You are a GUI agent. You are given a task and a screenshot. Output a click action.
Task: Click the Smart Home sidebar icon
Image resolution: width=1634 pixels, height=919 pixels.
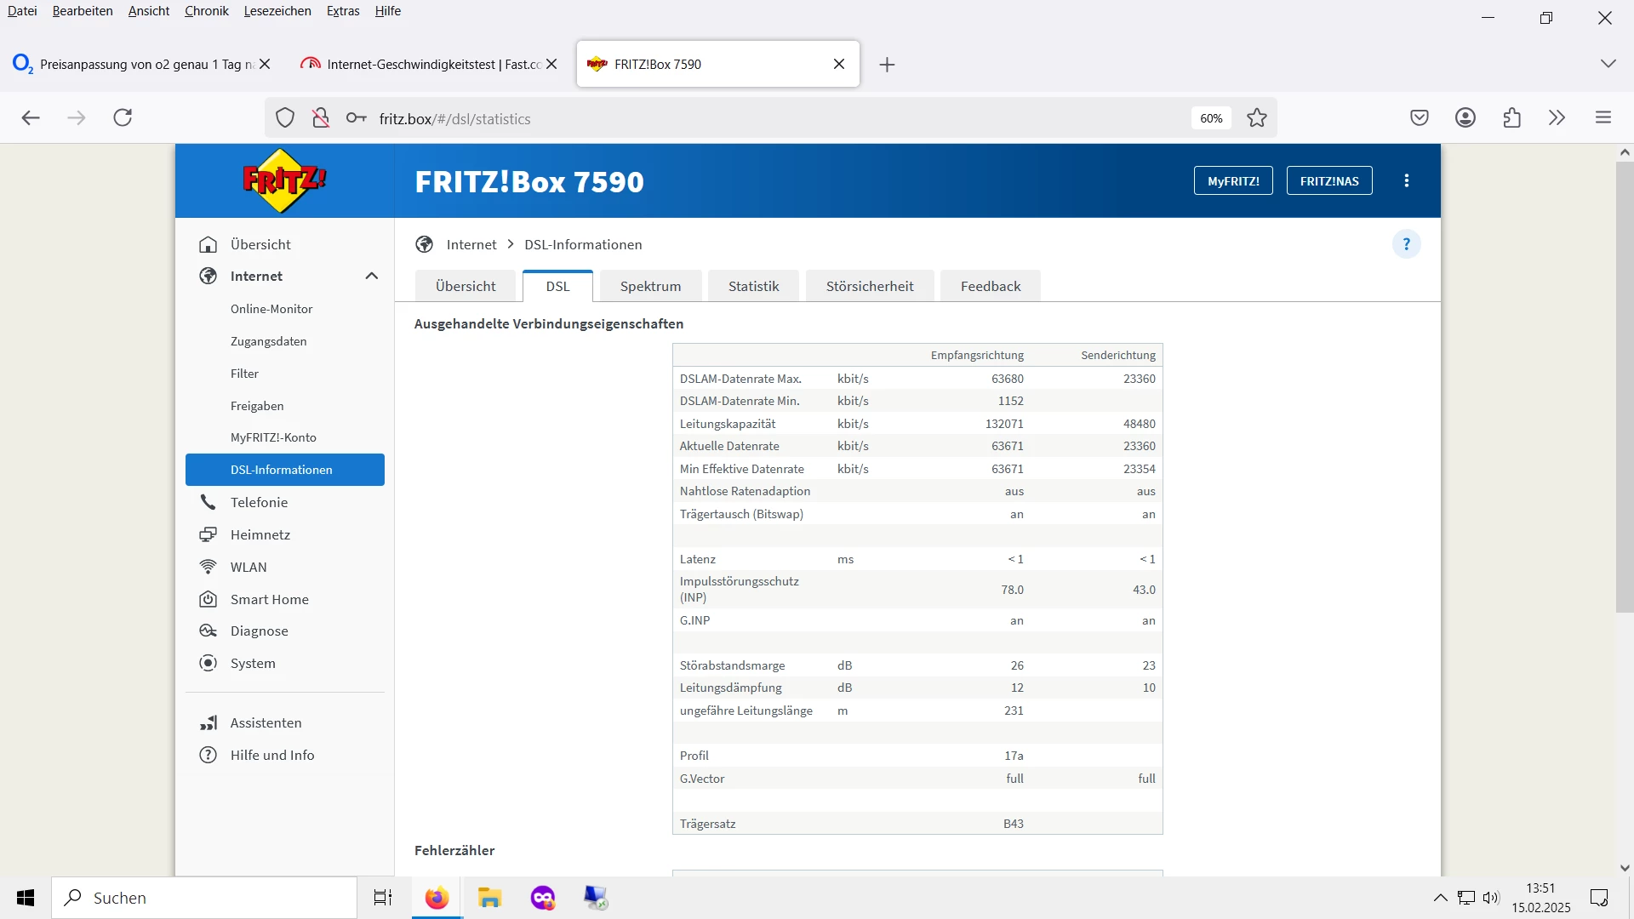click(208, 599)
